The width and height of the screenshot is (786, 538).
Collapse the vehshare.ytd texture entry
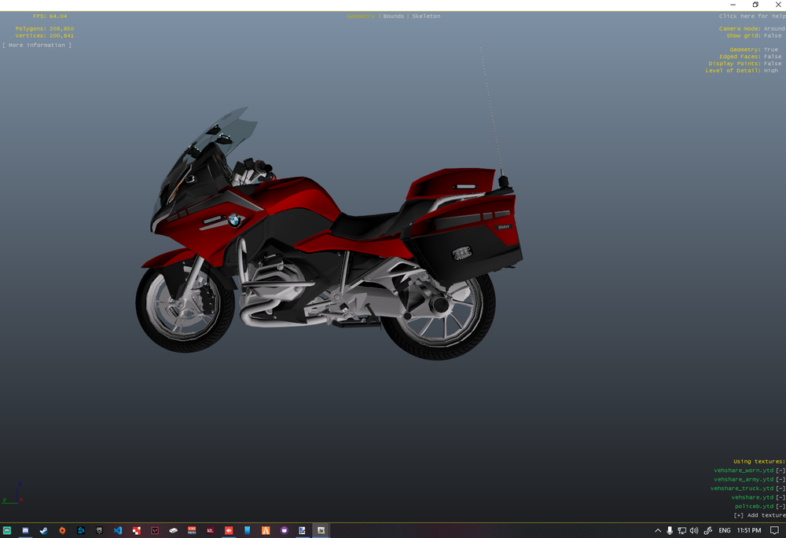[779, 497]
